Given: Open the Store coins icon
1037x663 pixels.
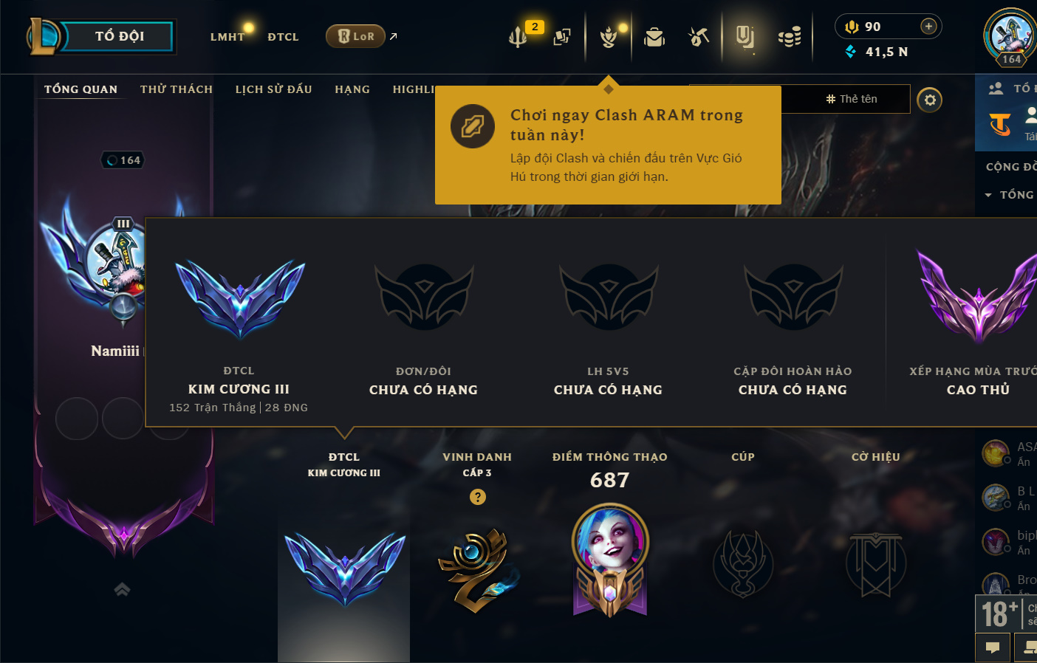Looking at the screenshot, I should tap(790, 36).
